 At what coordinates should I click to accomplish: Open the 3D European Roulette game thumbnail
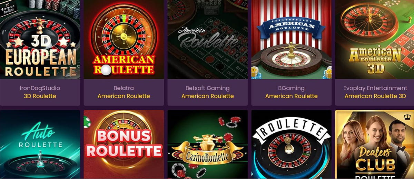tap(40, 39)
